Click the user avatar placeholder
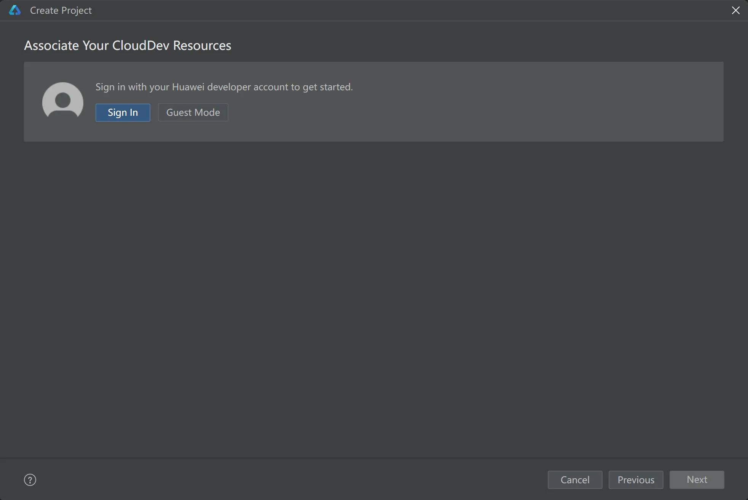This screenshot has width=748, height=500. pos(63,100)
